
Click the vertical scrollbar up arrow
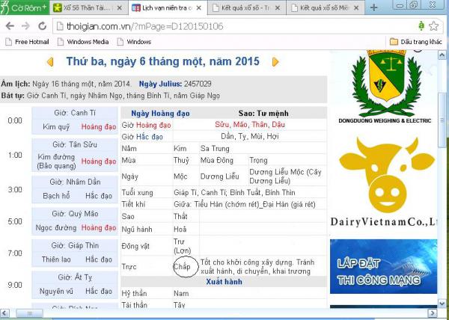(442, 55)
